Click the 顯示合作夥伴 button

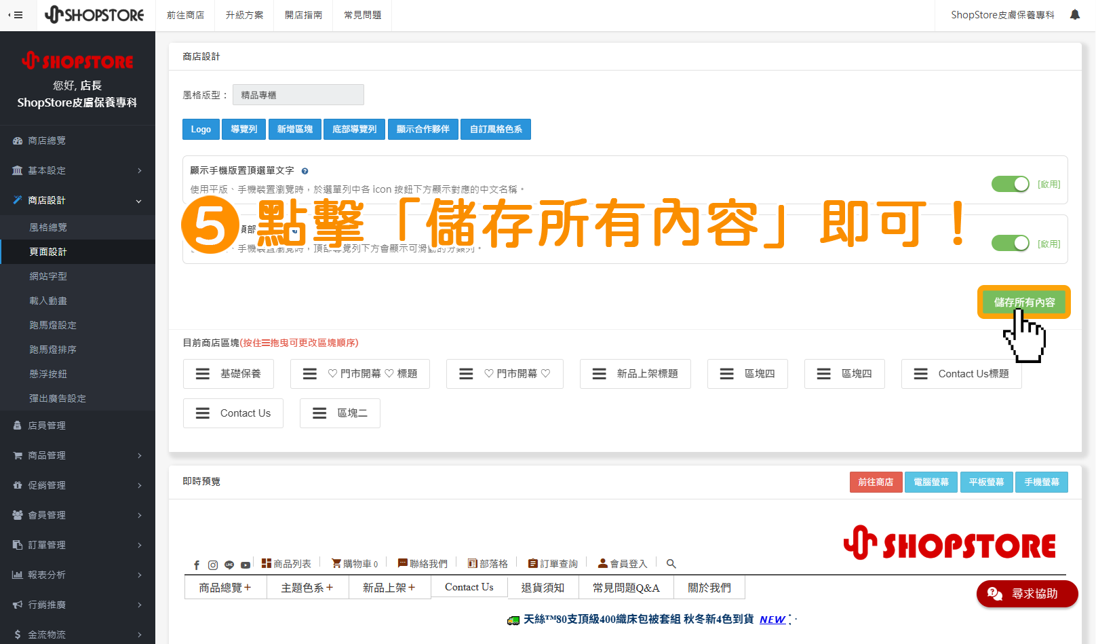[423, 129]
